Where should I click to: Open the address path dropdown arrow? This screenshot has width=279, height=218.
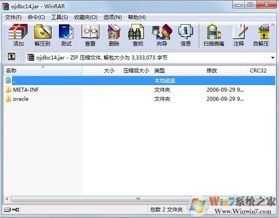[272, 58]
